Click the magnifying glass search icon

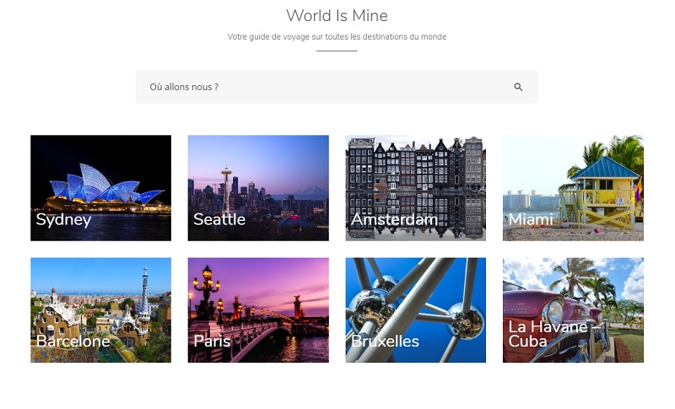click(518, 87)
